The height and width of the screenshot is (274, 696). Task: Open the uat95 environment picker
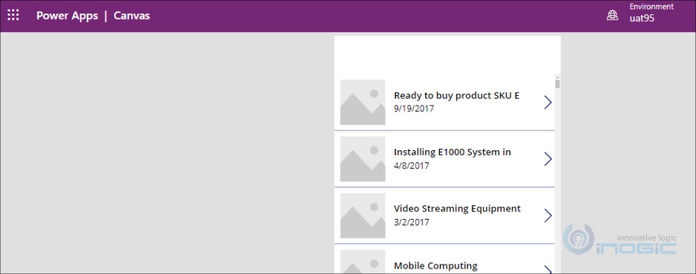tap(642, 18)
